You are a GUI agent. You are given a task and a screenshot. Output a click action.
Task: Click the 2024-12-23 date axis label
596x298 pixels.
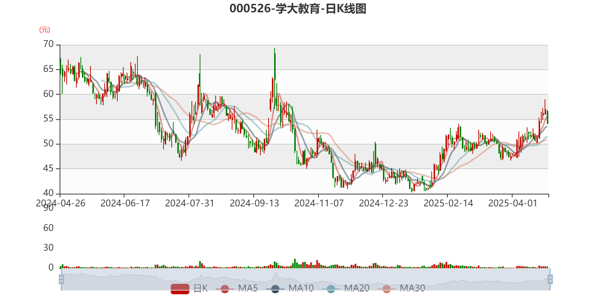tap(384, 203)
